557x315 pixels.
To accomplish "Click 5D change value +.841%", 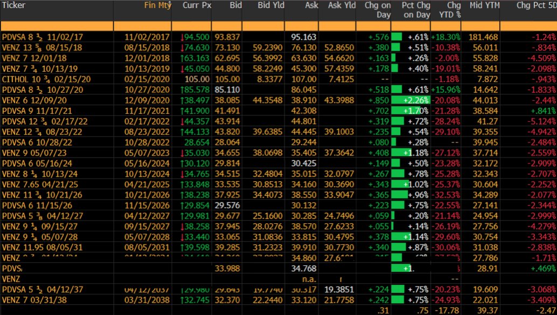I will coord(543,111).
